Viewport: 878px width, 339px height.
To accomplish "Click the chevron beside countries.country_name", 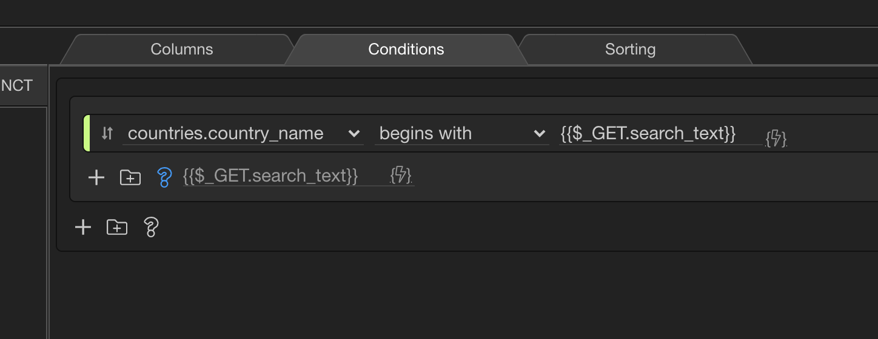I will [x=354, y=134].
